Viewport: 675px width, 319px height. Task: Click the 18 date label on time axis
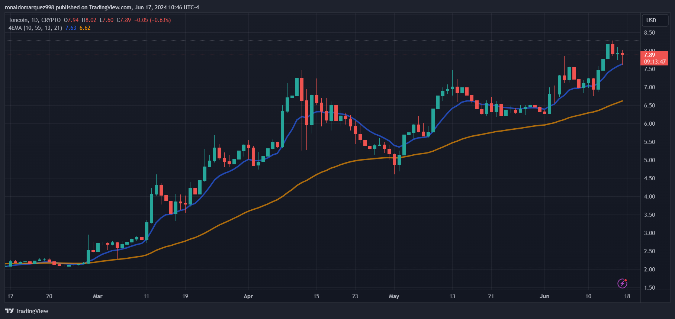click(627, 296)
